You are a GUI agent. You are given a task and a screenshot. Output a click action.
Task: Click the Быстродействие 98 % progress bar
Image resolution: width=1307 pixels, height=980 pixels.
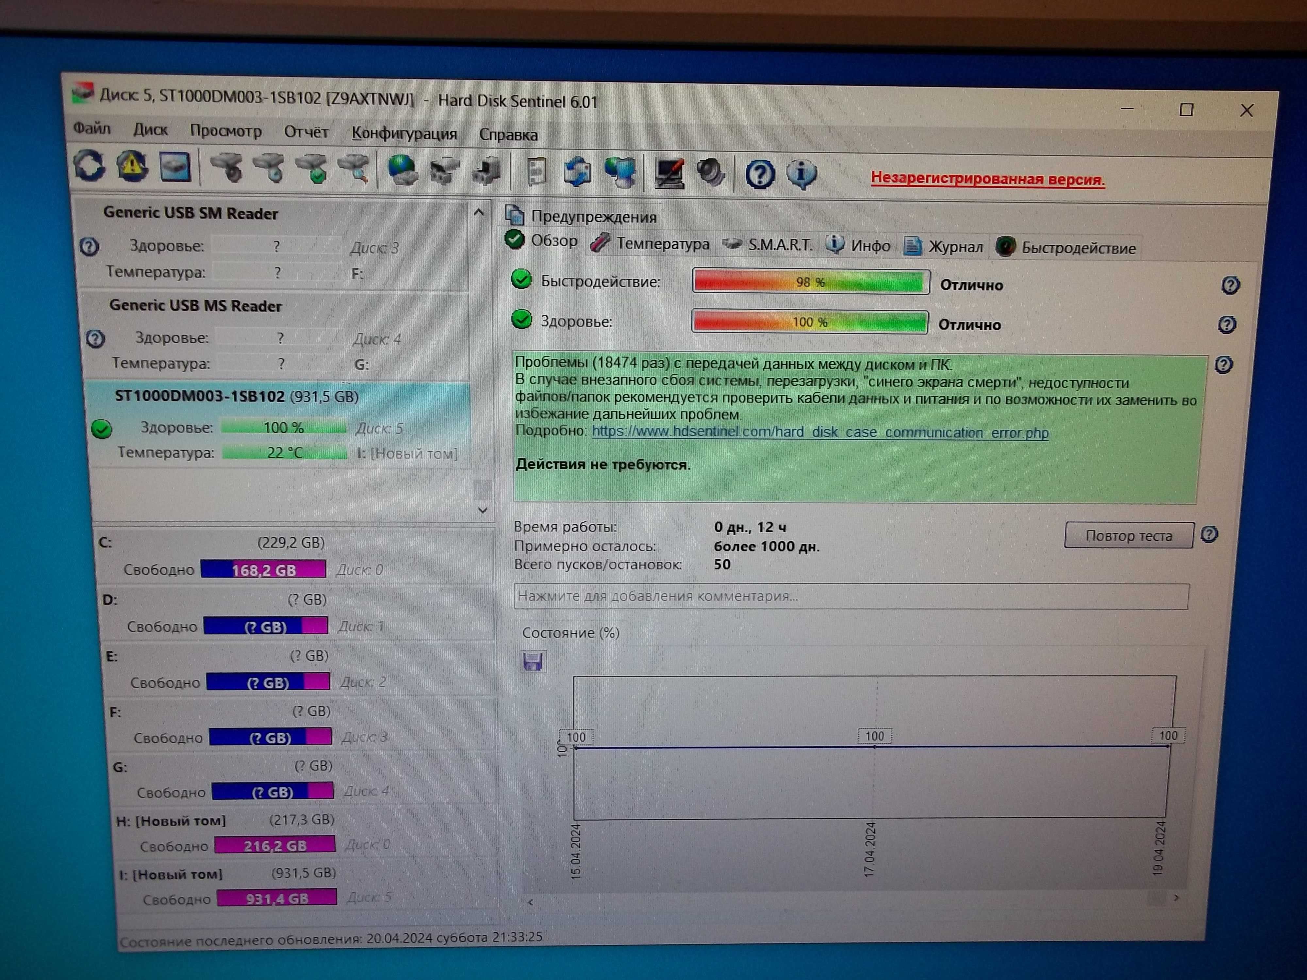click(810, 282)
